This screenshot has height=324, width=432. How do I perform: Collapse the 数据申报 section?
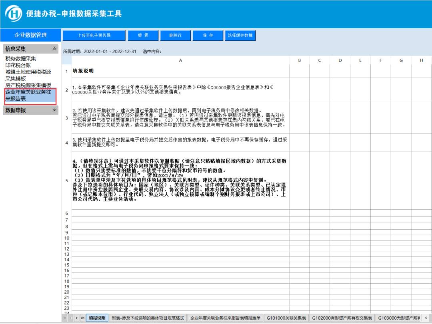[54, 110]
